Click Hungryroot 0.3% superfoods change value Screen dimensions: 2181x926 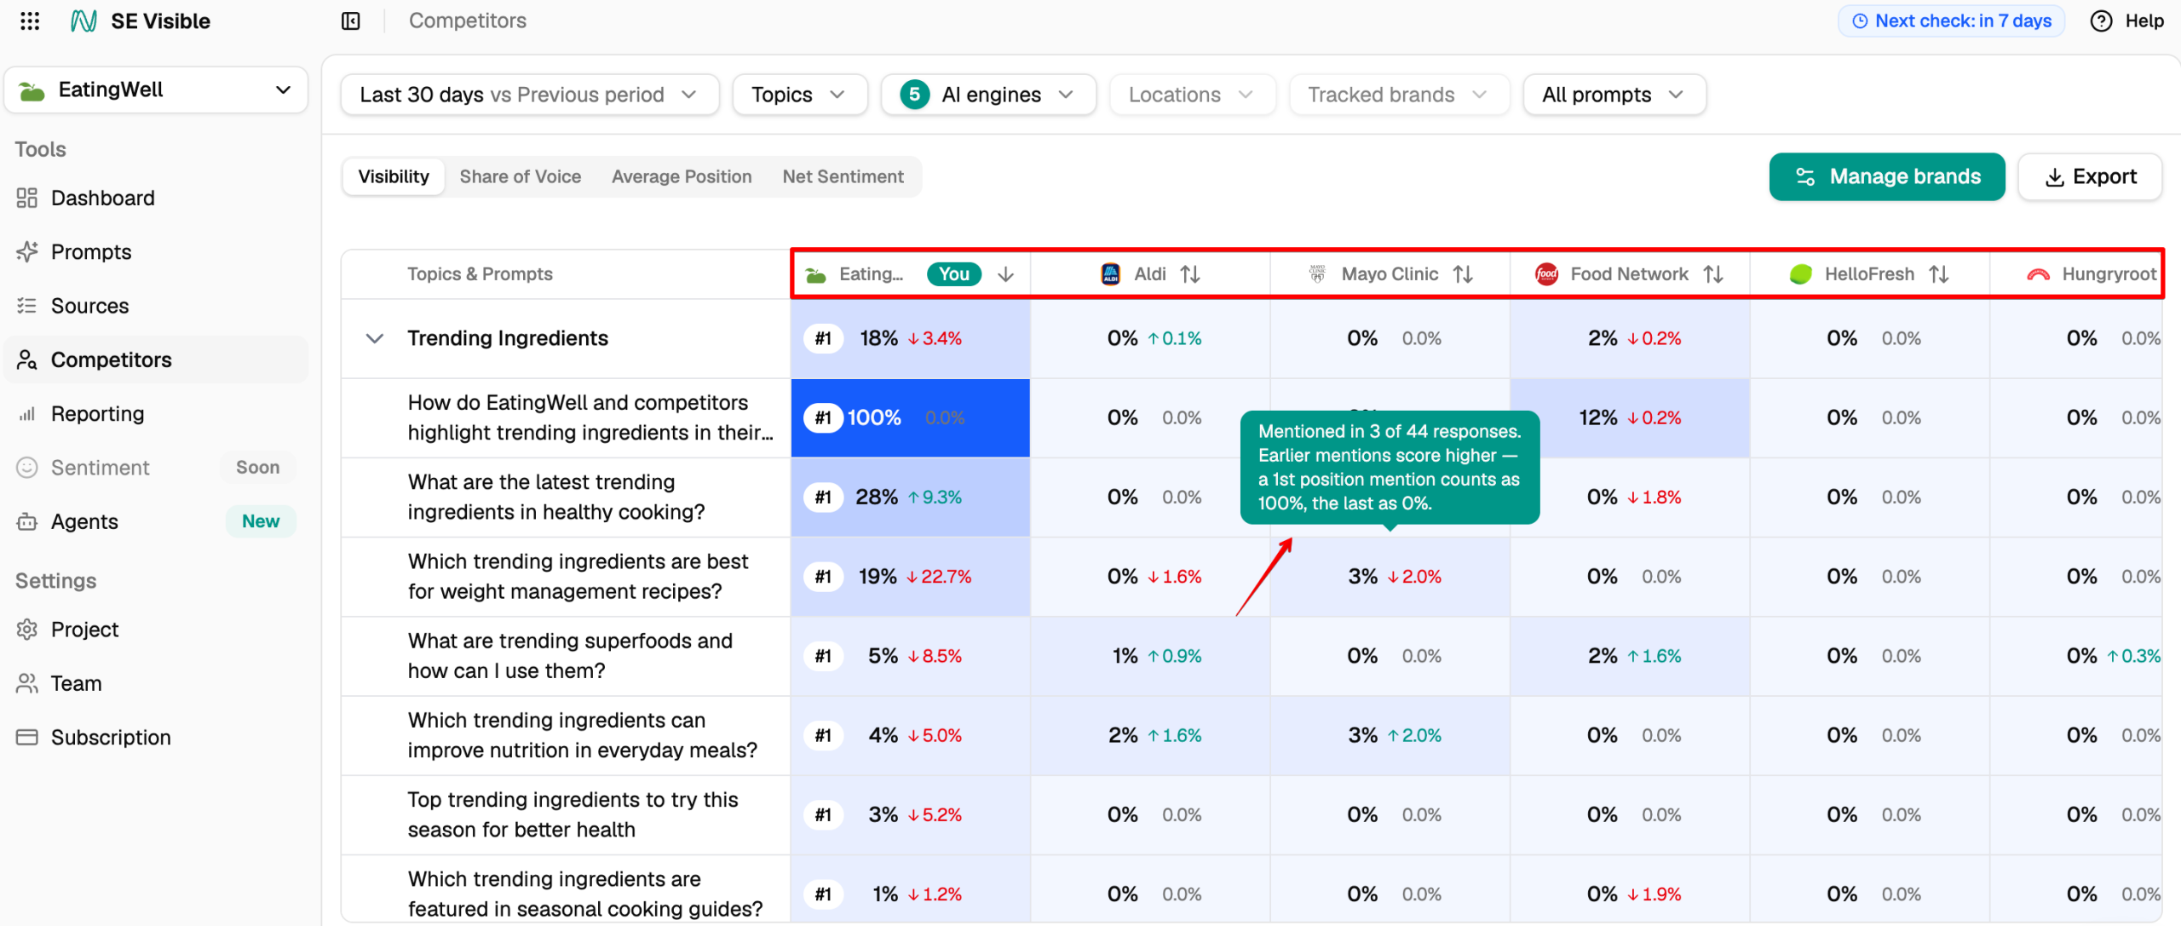click(2134, 656)
